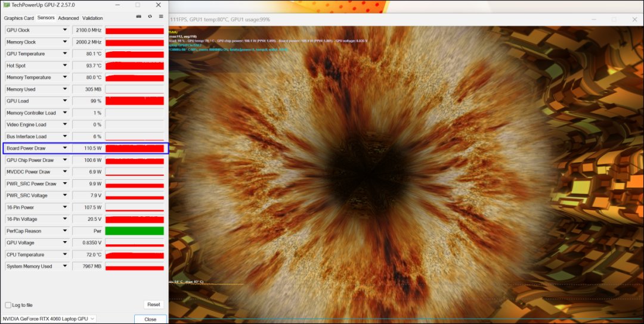The image size is (644, 324).
Task: Expand the Memory Temperature dropdown
Action: point(65,77)
